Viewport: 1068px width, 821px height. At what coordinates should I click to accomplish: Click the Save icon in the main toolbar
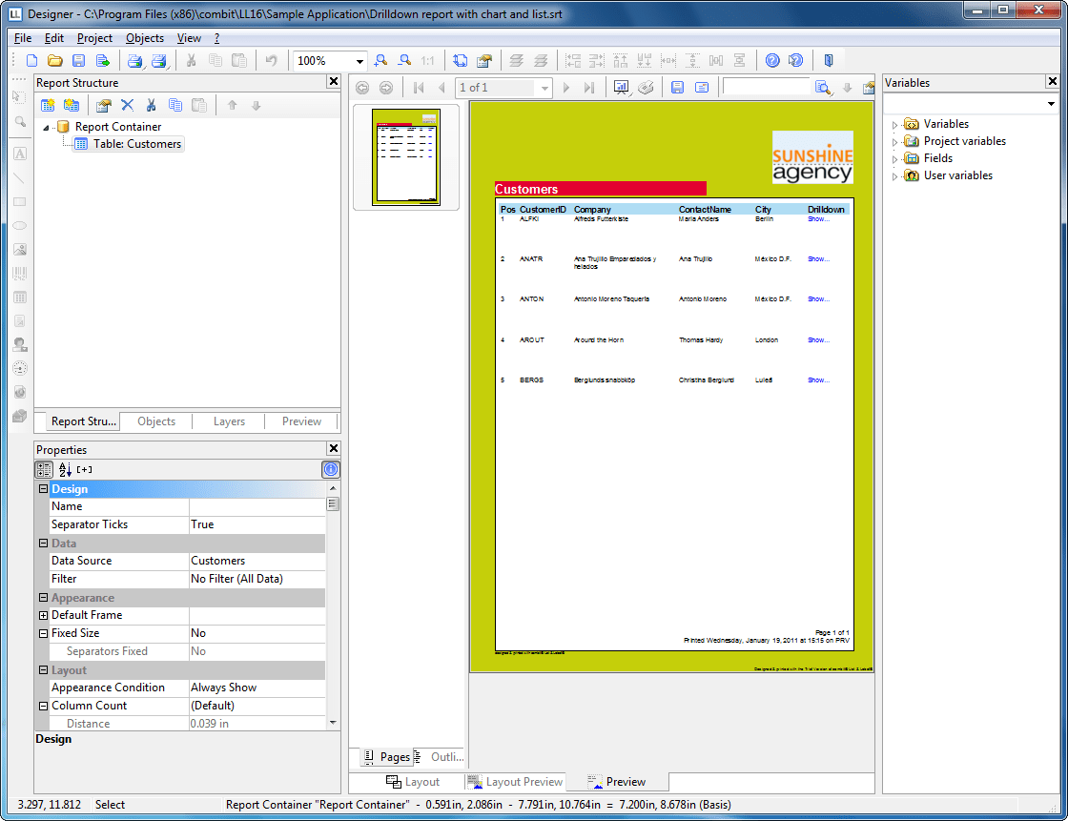click(x=79, y=60)
